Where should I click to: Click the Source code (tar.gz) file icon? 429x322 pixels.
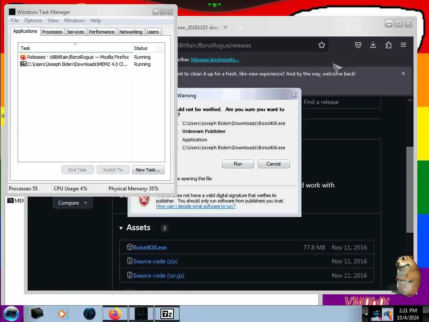(130, 275)
